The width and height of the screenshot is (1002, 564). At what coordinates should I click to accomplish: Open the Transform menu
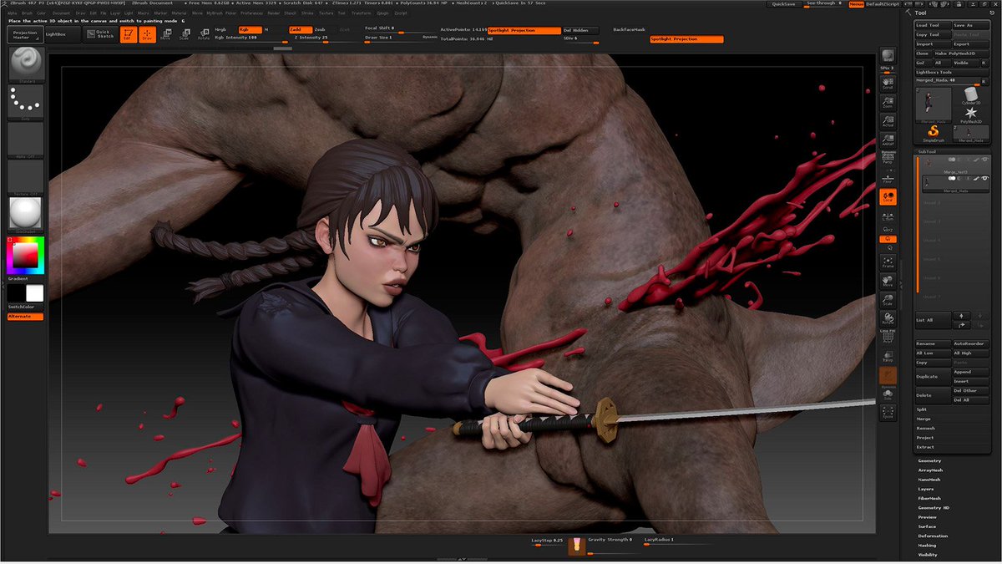[x=362, y=13]
